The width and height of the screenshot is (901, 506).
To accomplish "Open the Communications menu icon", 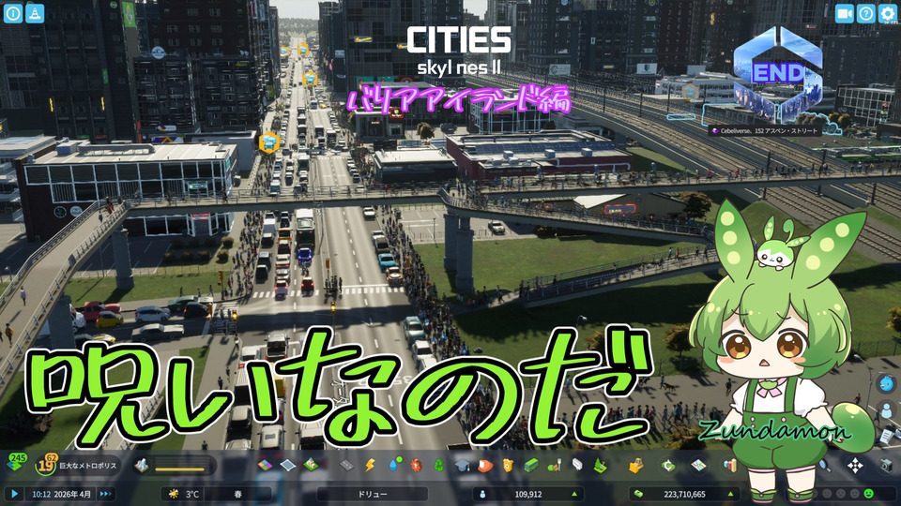I will point(577,466).
